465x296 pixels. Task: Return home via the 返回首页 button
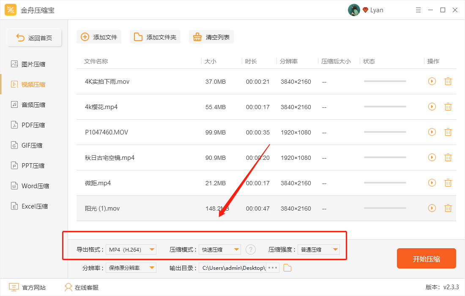click(34, 37)
